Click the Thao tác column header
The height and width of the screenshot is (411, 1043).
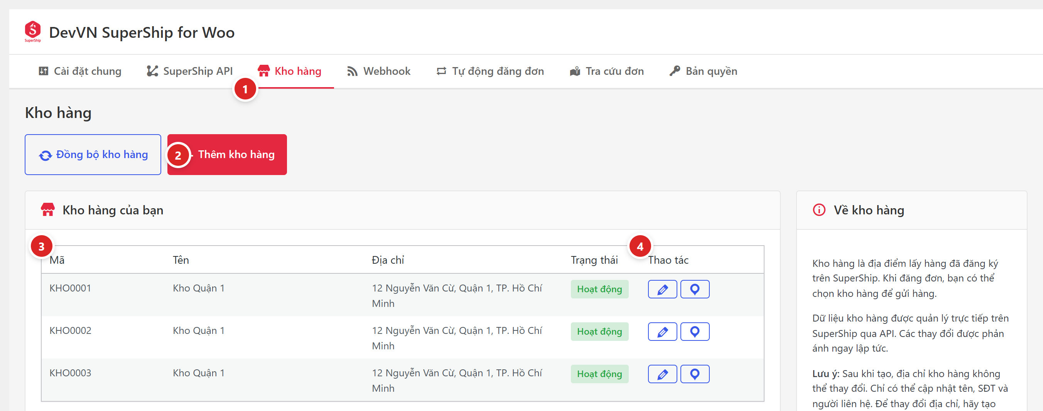click(668, 260)
